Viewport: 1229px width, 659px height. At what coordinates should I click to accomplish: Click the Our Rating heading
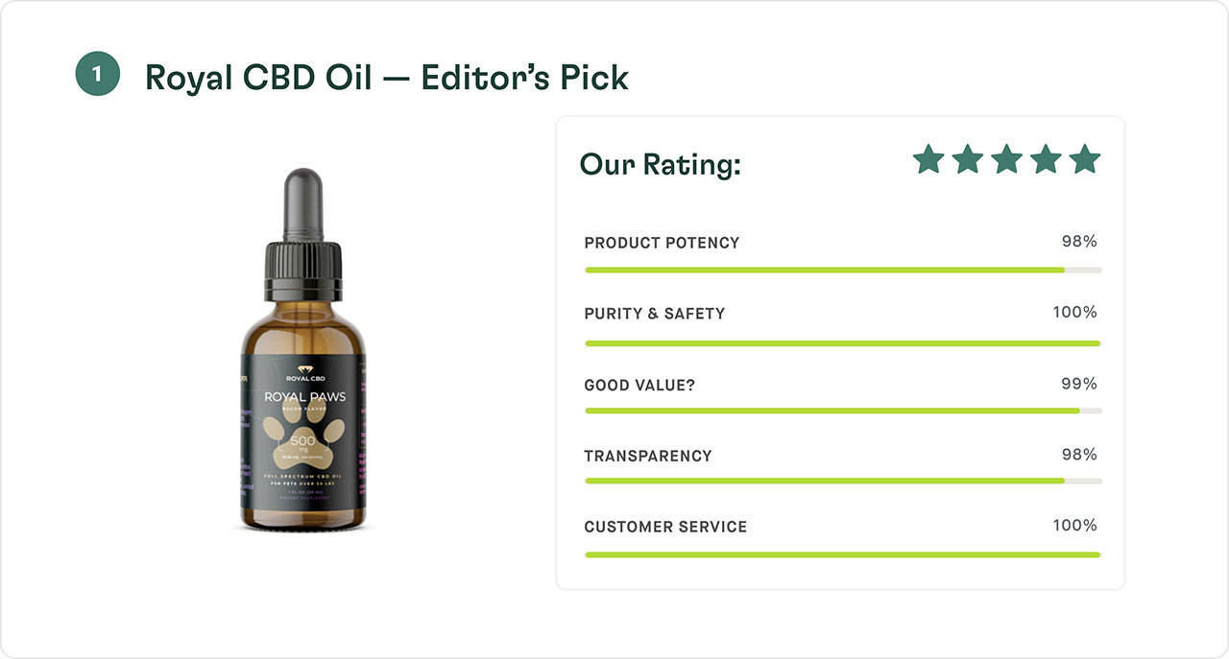tap(661, 164)
